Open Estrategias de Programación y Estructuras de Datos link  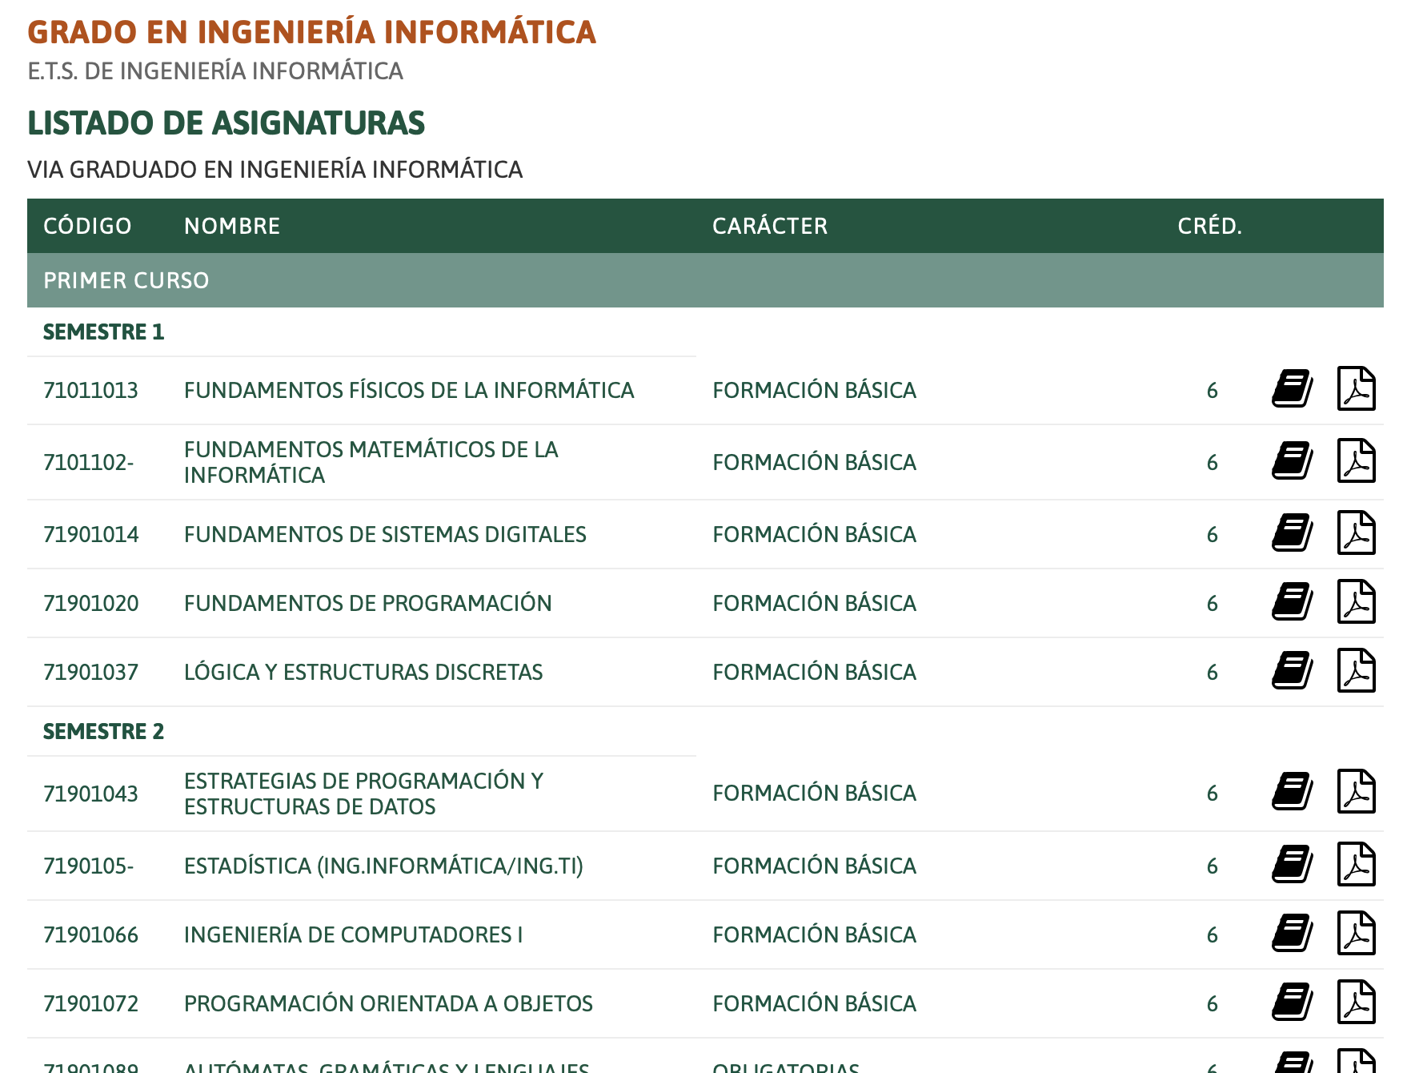(364, 794)
